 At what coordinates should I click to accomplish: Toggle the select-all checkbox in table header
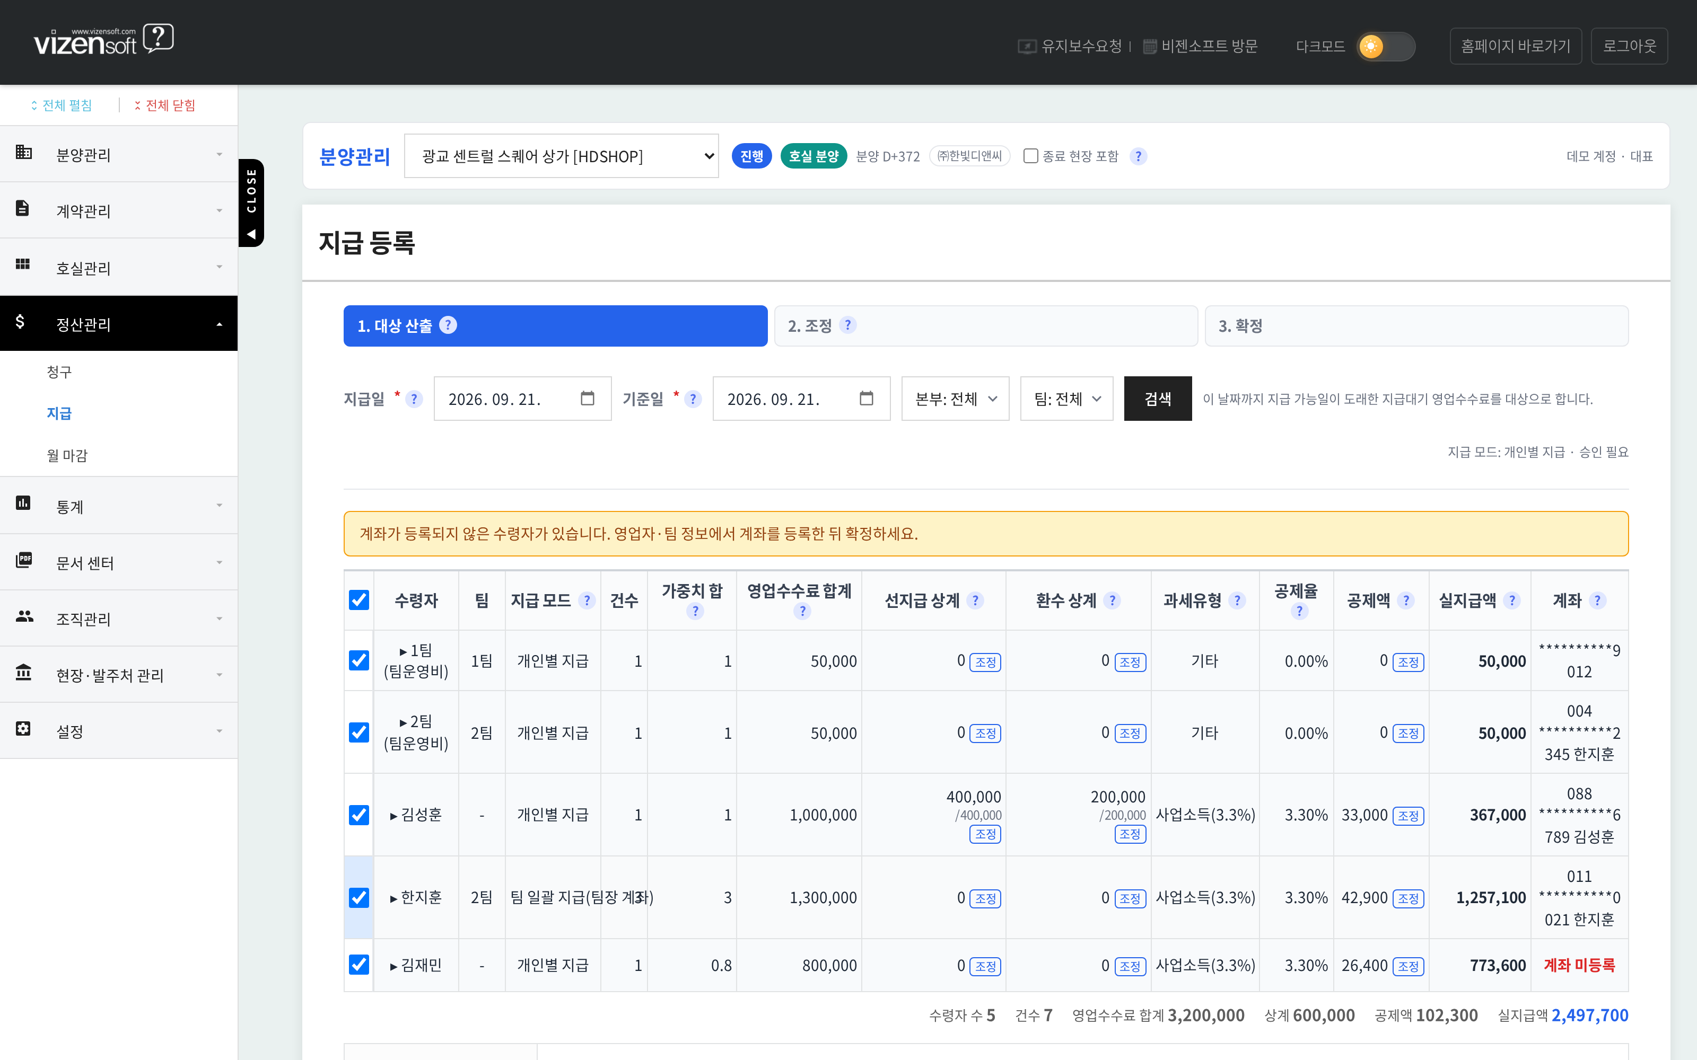pyautogui.click(x=359, y=600)
